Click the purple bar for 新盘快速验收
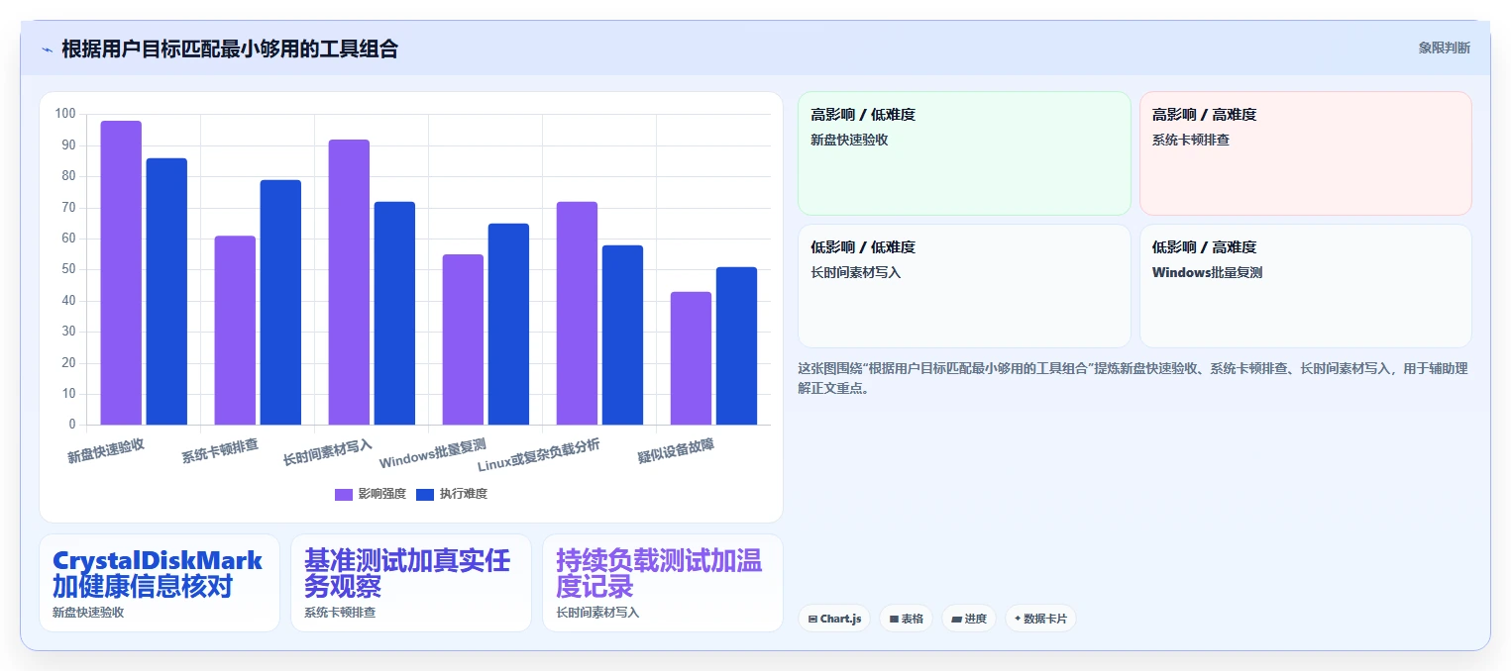 [121, 273]
